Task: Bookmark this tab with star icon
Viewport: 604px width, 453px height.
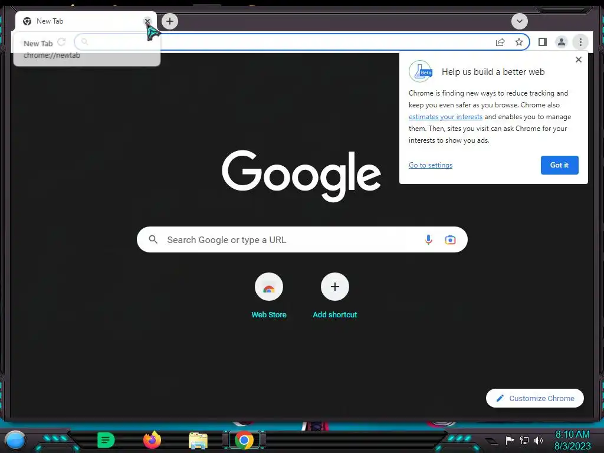Action: click(x=519, y=42)
